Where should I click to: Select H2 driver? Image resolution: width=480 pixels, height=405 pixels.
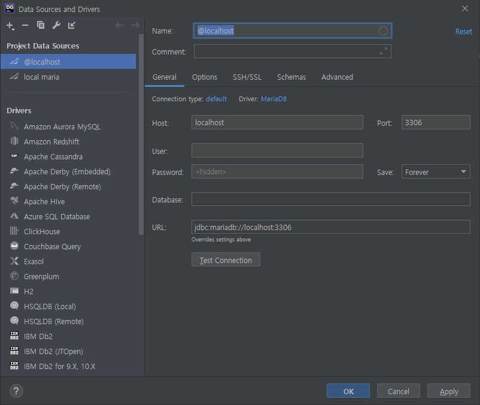[68, 292]
